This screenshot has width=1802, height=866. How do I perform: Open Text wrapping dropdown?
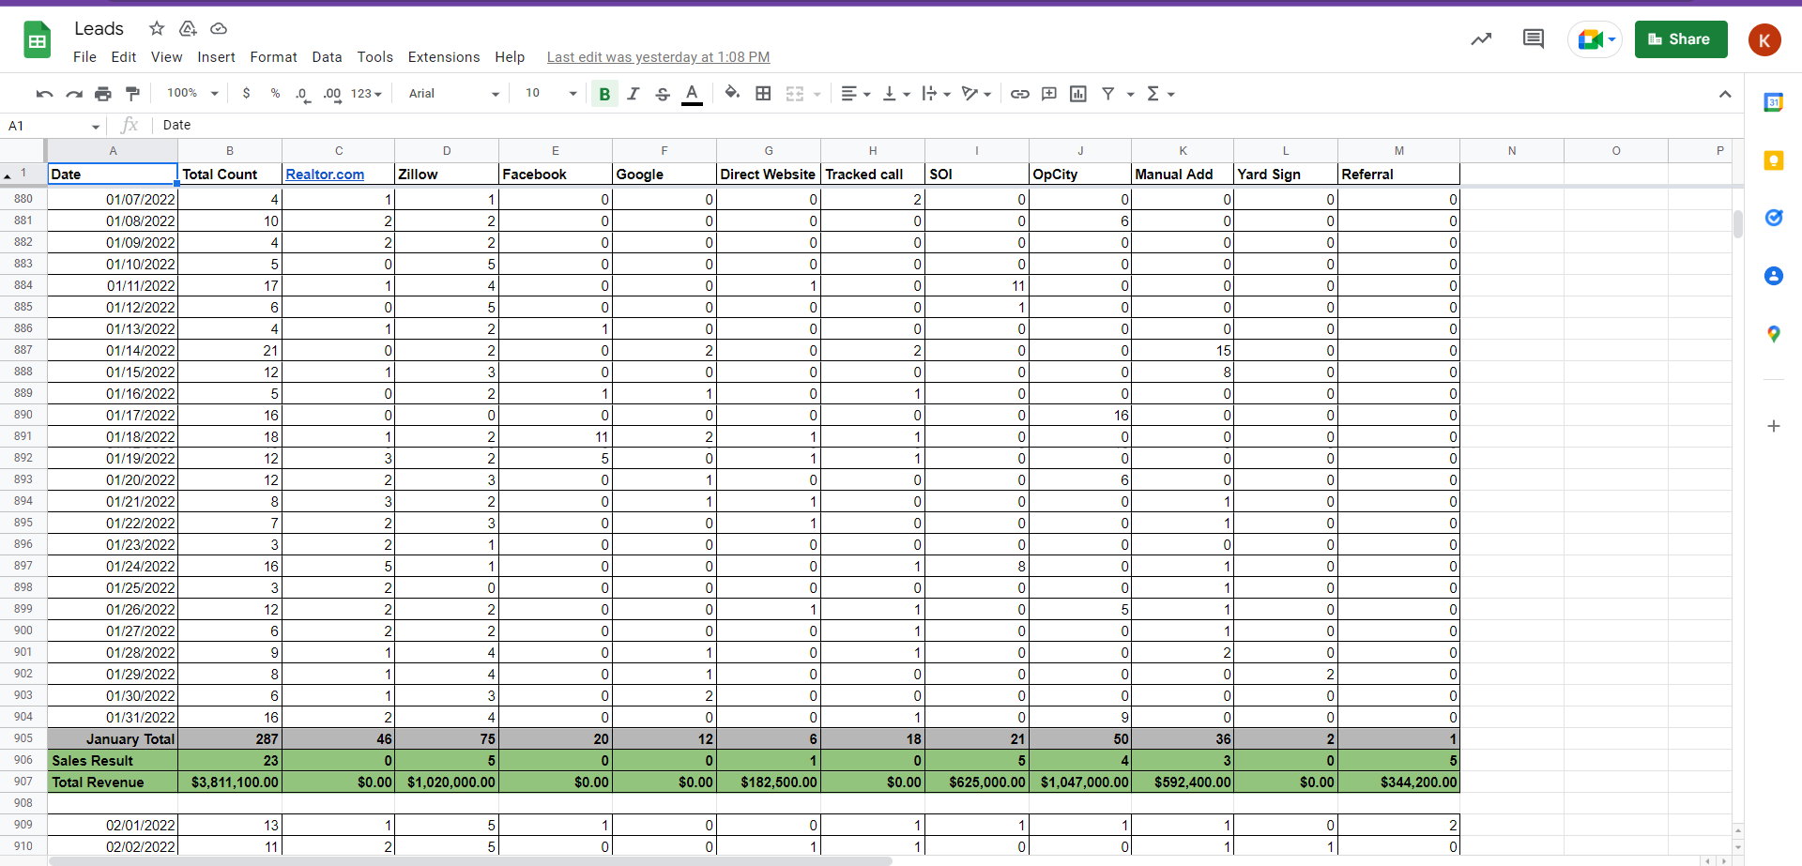click(936, 94)
